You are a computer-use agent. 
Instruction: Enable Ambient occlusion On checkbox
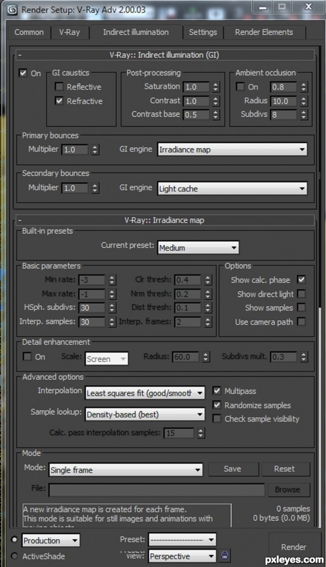pos(240,87)
